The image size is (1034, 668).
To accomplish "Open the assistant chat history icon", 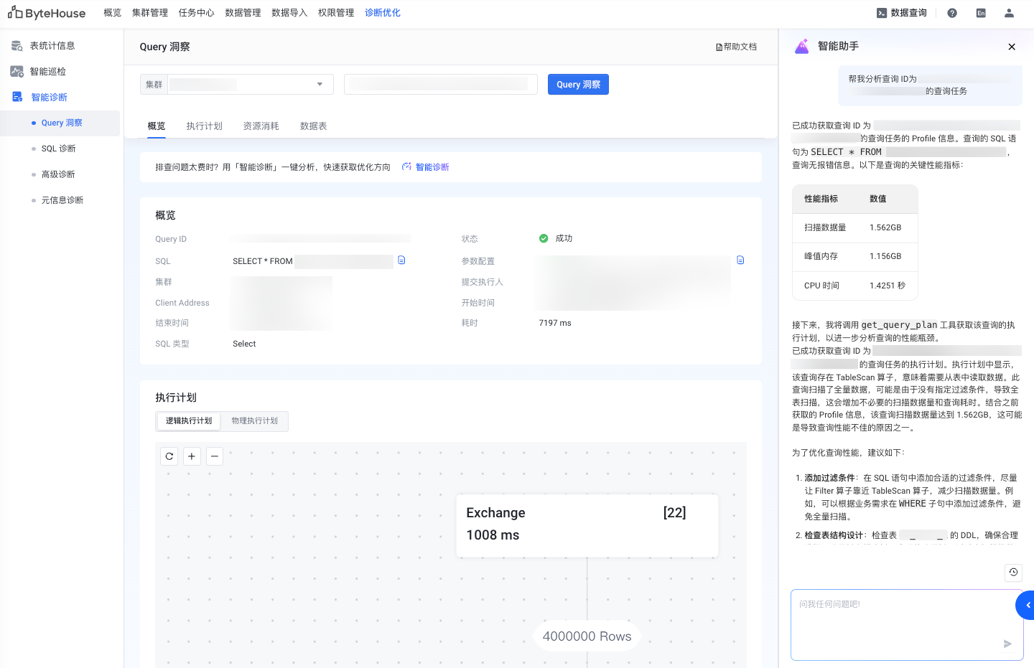I will (1013, 572).
